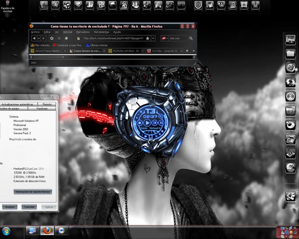This screenshot has height=239, width=299.
Task: Click into the Firefox URL address field
Action: pyautogui.click(x=114, y=38)
